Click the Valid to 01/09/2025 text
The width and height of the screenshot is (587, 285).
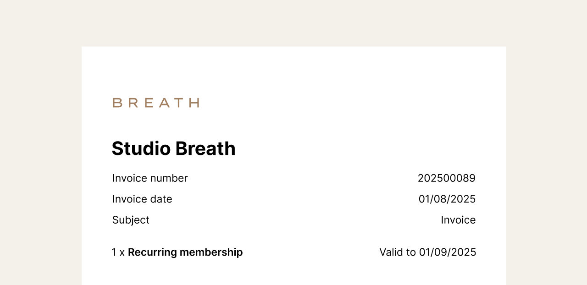click(428, 252)
